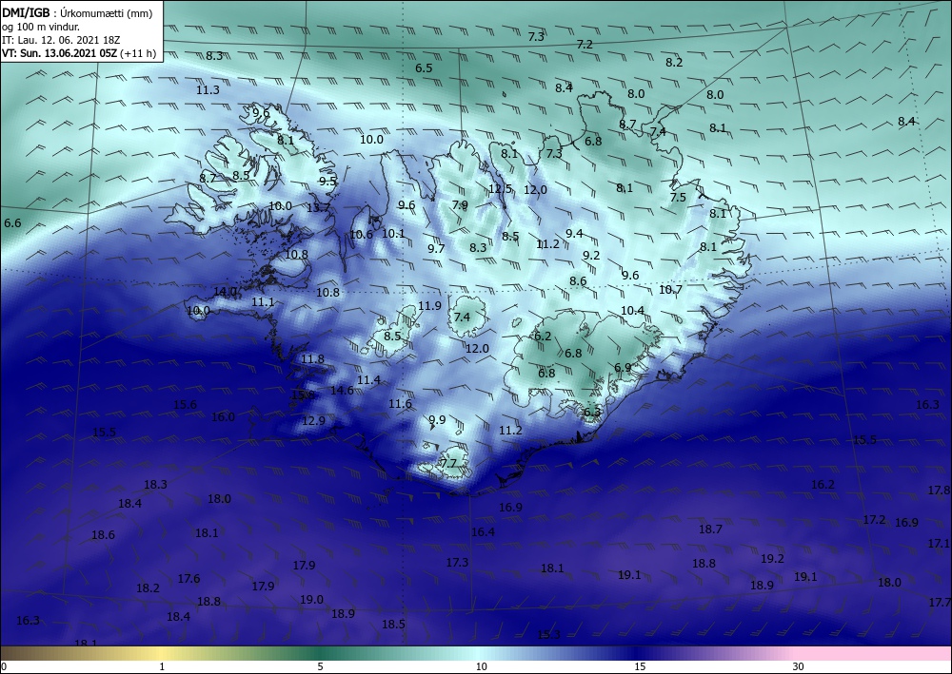Click the value 6.5 over the northern sea

tap(424, 68)
